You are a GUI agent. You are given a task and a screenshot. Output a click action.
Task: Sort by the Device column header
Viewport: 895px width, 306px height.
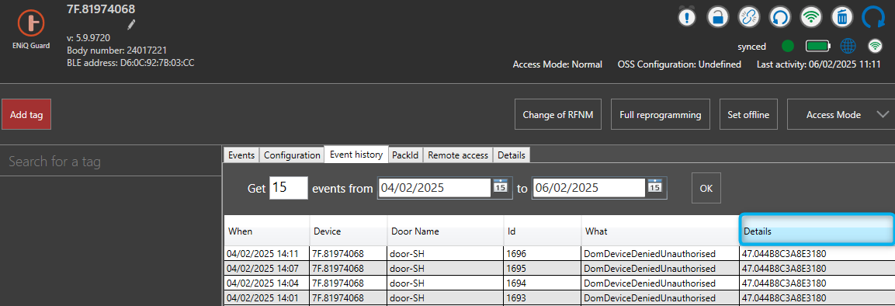point(349,231)
